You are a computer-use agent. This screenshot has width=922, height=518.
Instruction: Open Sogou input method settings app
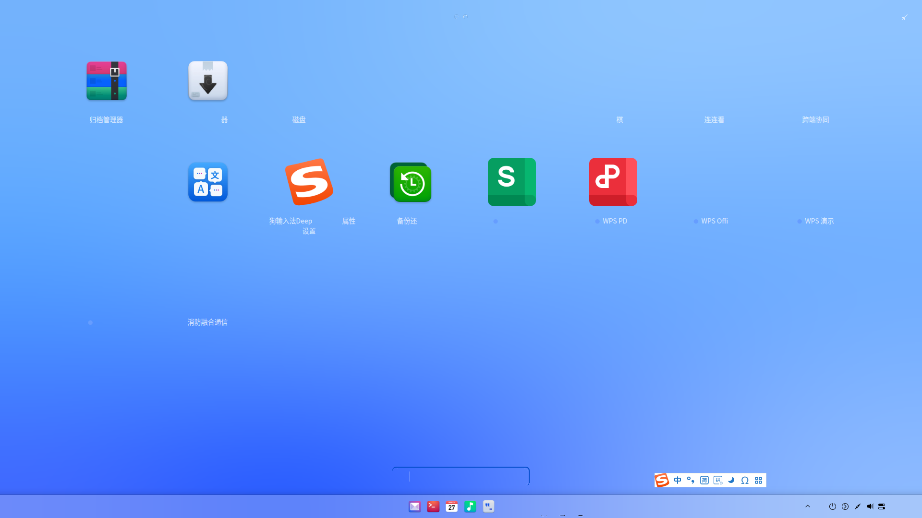pyautogui.click(x=309, y=182)
